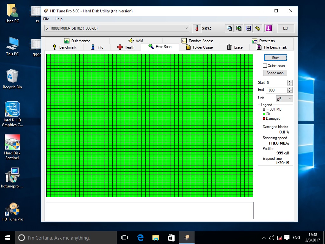
Task: Open the Windows Store from the taskbar
Action: point(171,238)
